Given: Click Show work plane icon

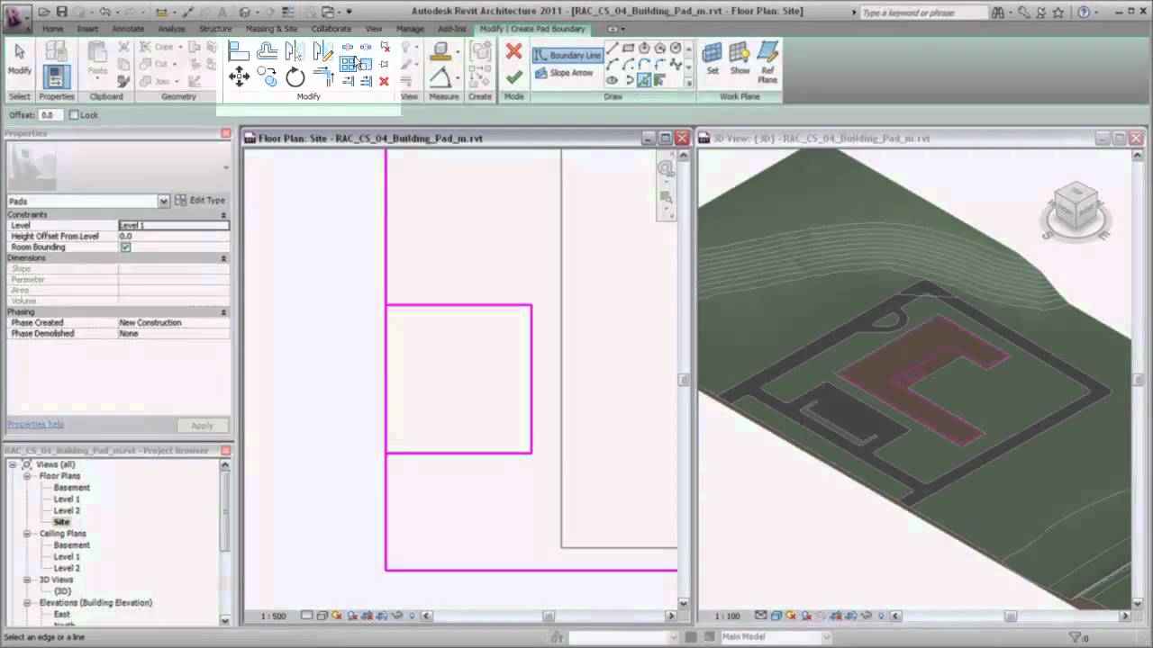Looking at the screenshot, I should coord(740,58).
